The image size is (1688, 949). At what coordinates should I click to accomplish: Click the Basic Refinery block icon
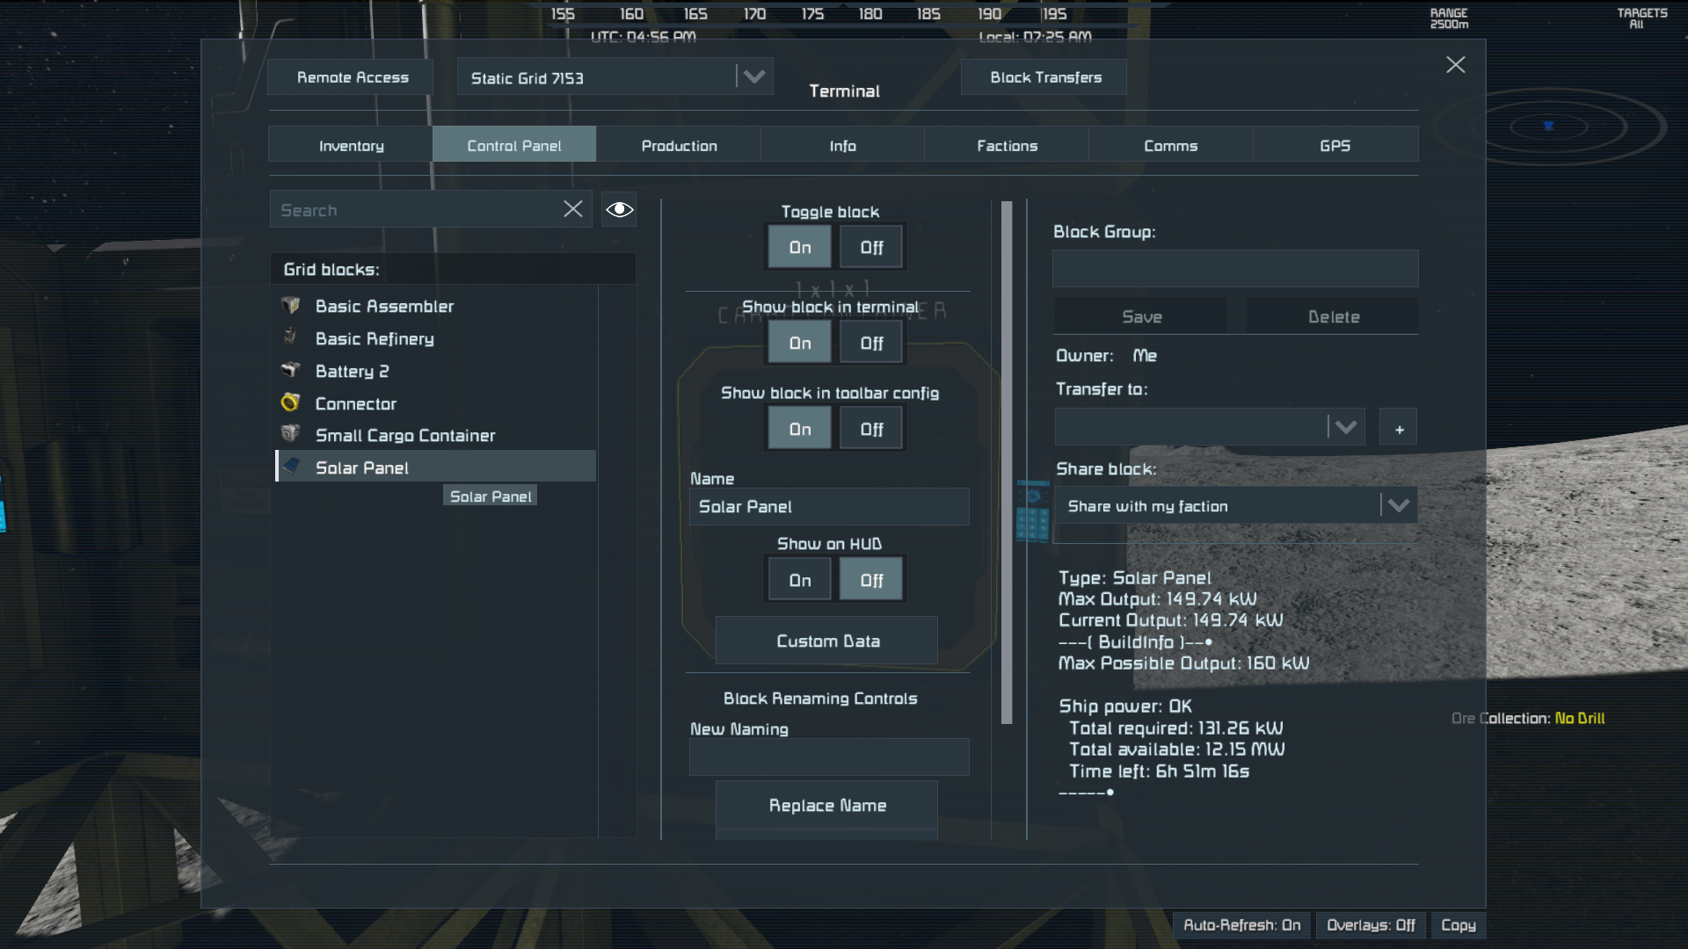tap(290, 337)
